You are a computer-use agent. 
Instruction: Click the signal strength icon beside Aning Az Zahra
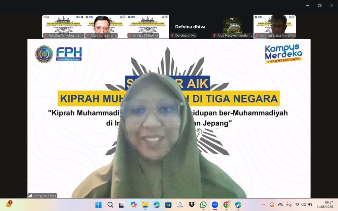click(x=30, y=196)
